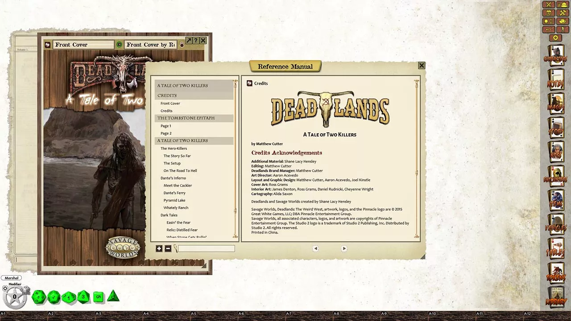Open Easin' the Fear entry
This screenshot has height=321, width=571.
(178, 222)
